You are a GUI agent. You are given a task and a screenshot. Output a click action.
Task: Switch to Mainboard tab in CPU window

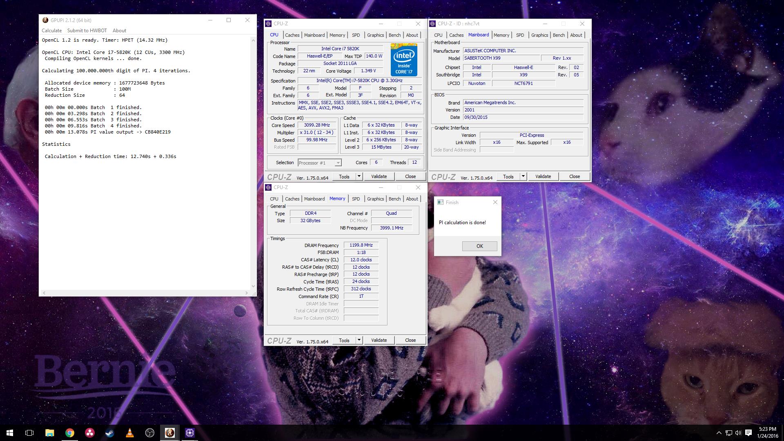(x=314, y=35)
